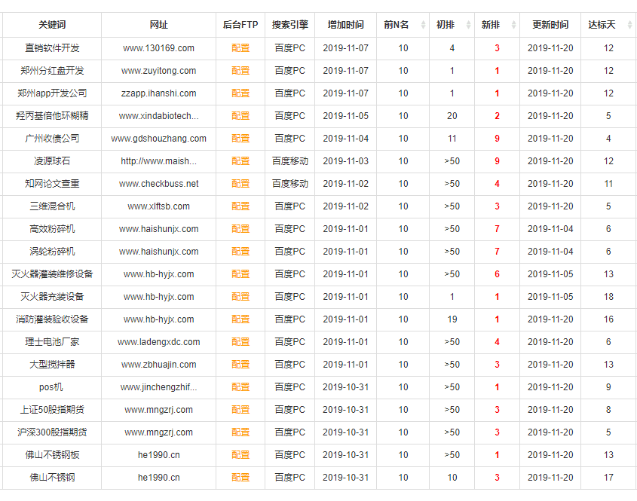This screenshot has width=637, height=501.
Task: Select keyword 涡轮粉碎机
Action: pos(52,252)
